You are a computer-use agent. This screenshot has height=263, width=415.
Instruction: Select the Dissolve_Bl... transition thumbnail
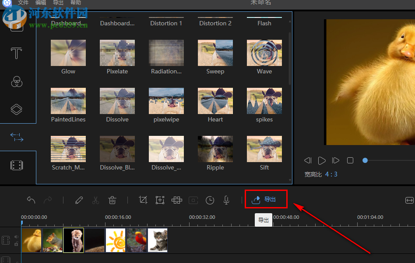[117, 149]
